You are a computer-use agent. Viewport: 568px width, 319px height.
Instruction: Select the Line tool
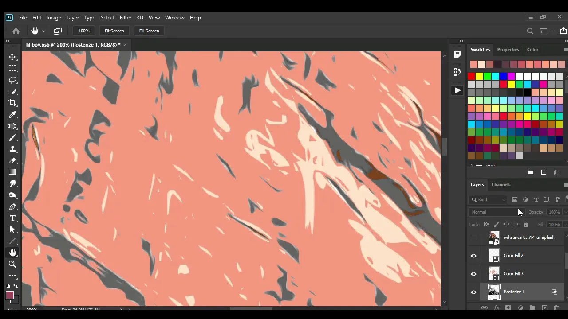[x=12, y=241]
